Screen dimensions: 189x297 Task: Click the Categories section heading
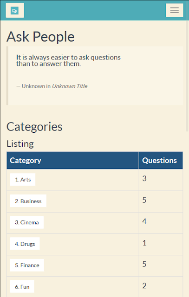[34, 127]
